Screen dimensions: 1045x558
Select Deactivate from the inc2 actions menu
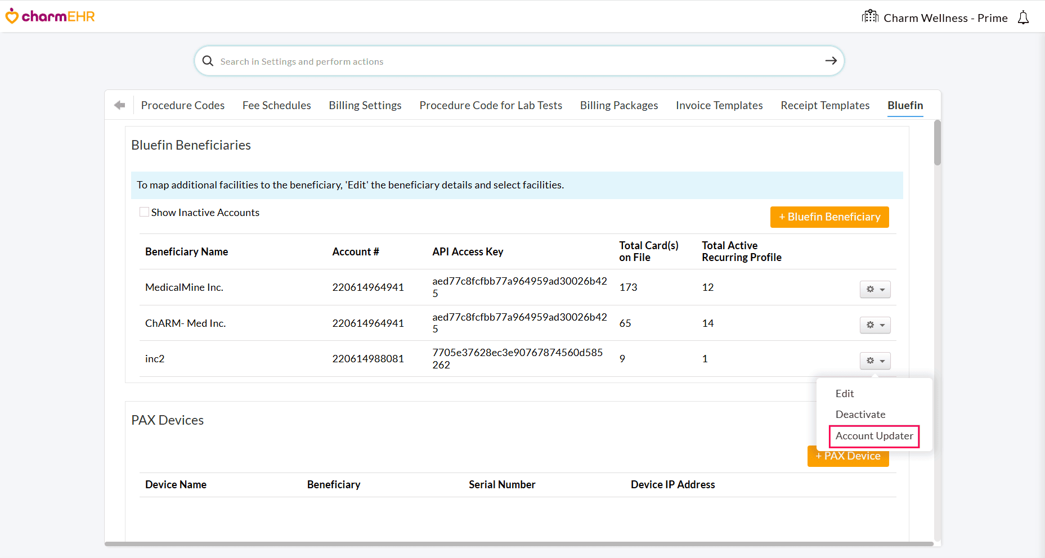click(860, 414)
